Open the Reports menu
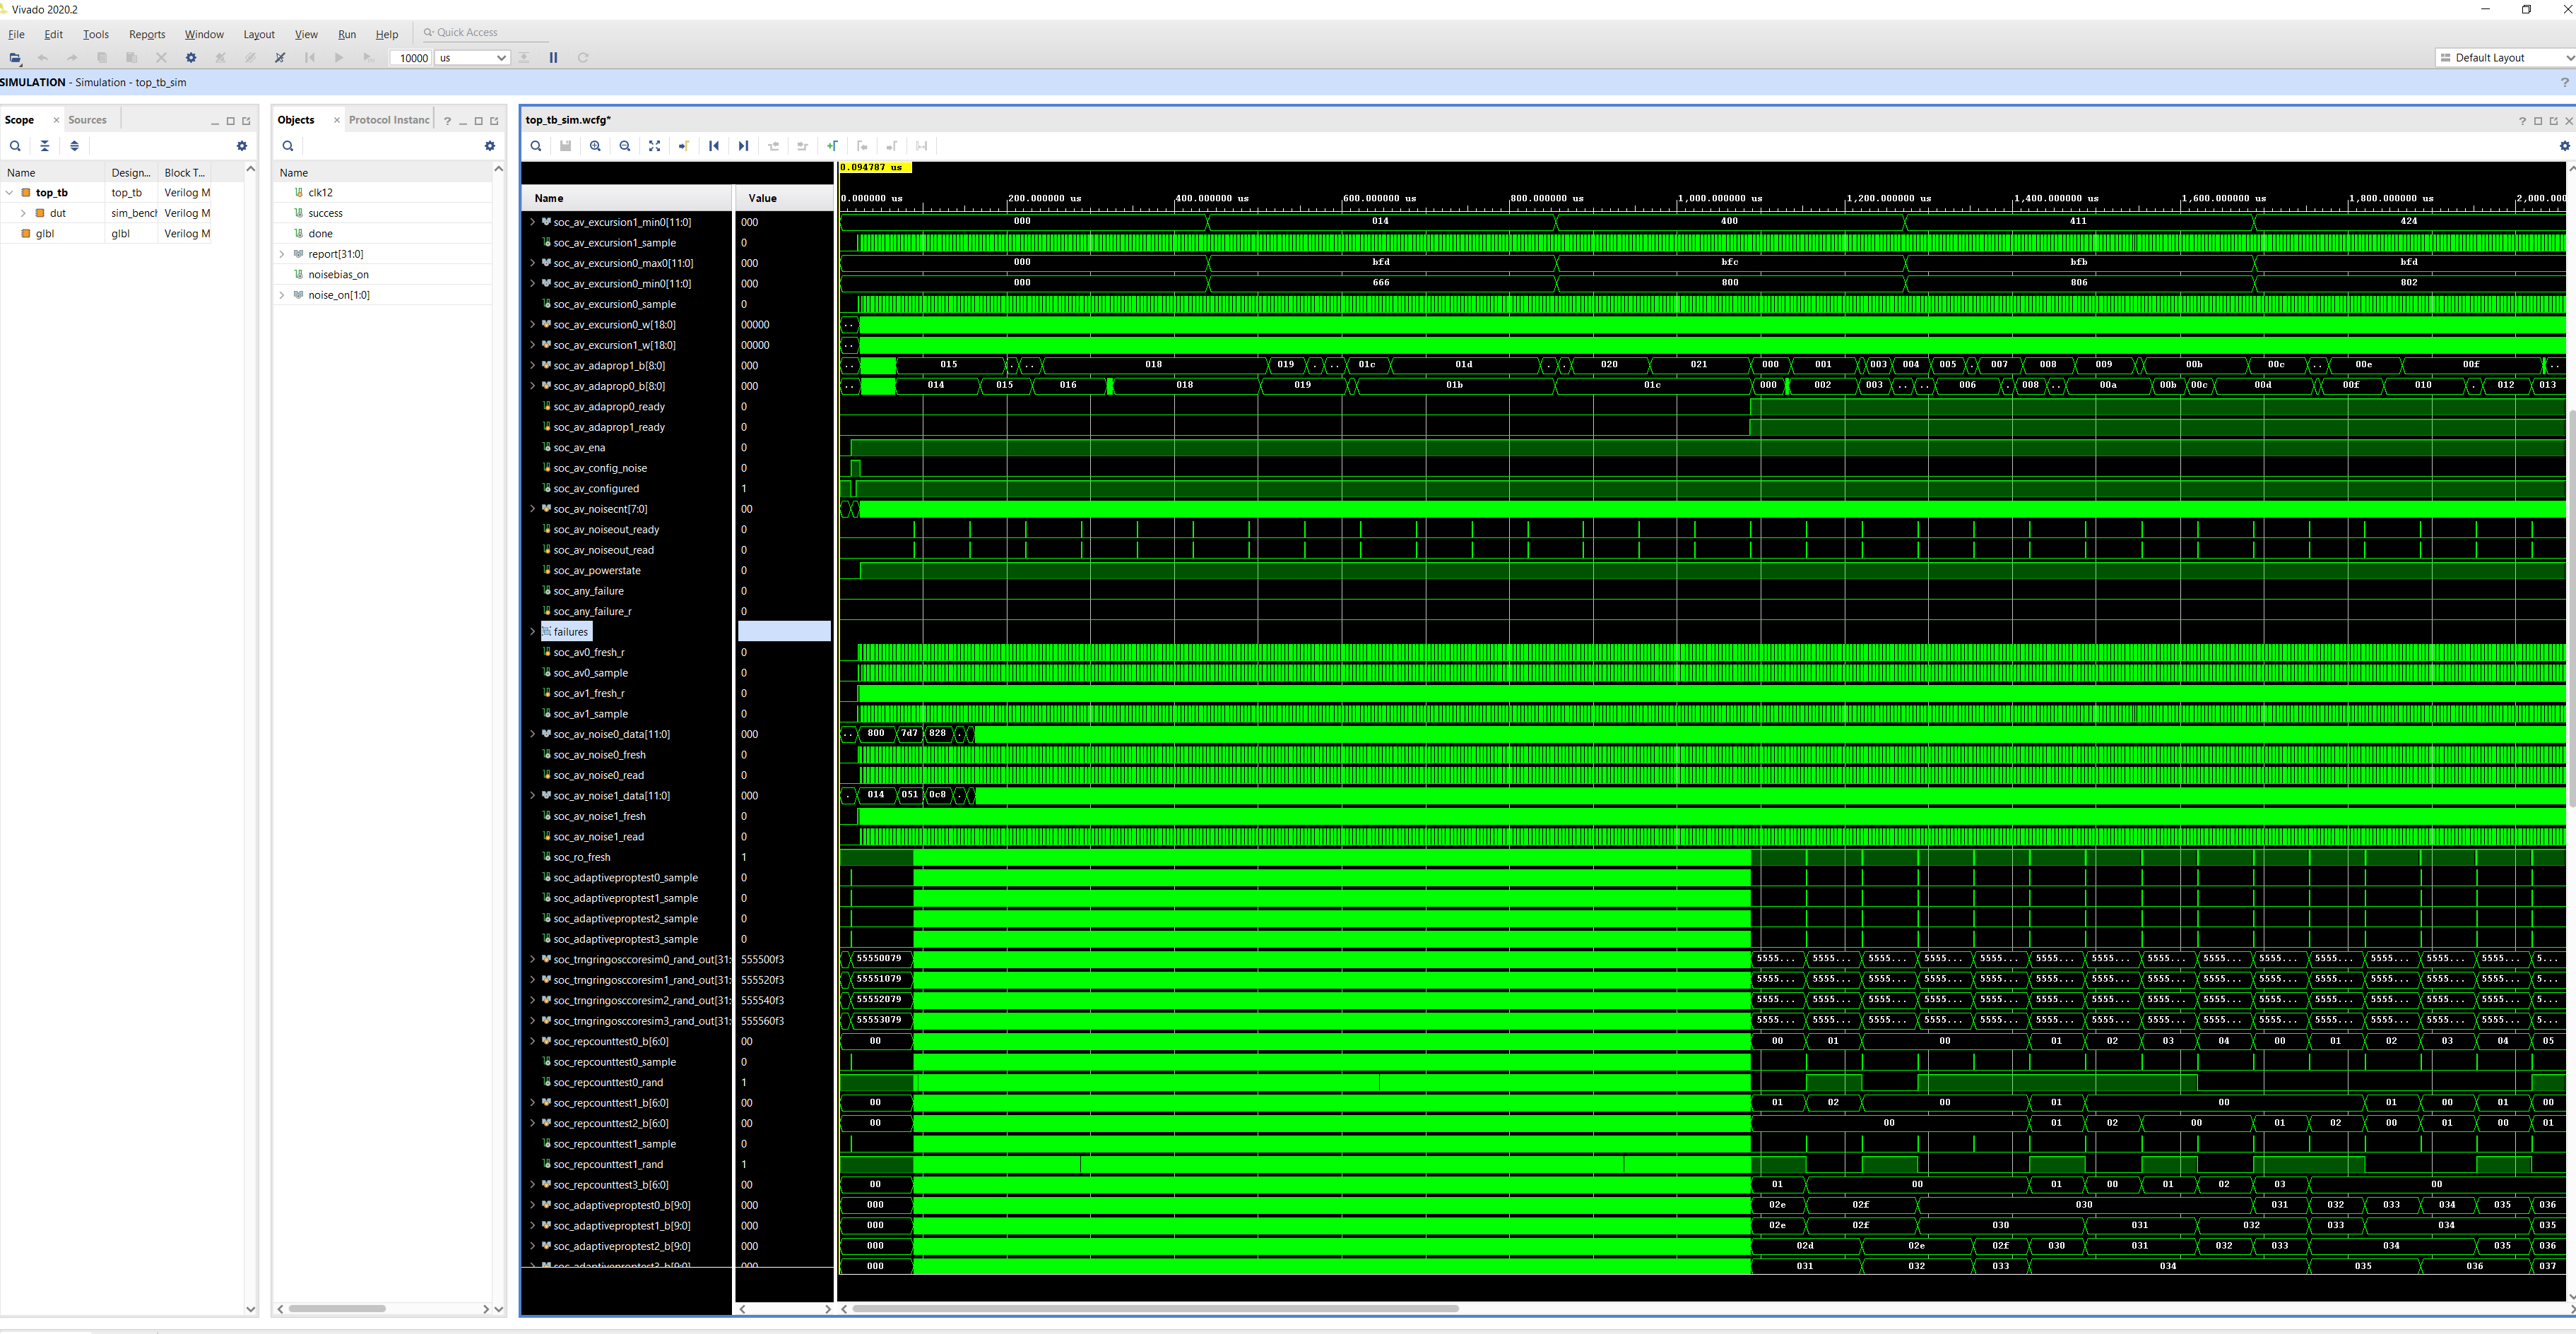2576x1334 pixels. pyautogui.click(x=147, y=34)
